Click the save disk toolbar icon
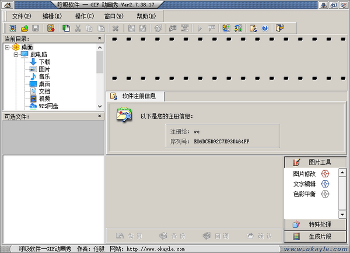 pos(35,28)
